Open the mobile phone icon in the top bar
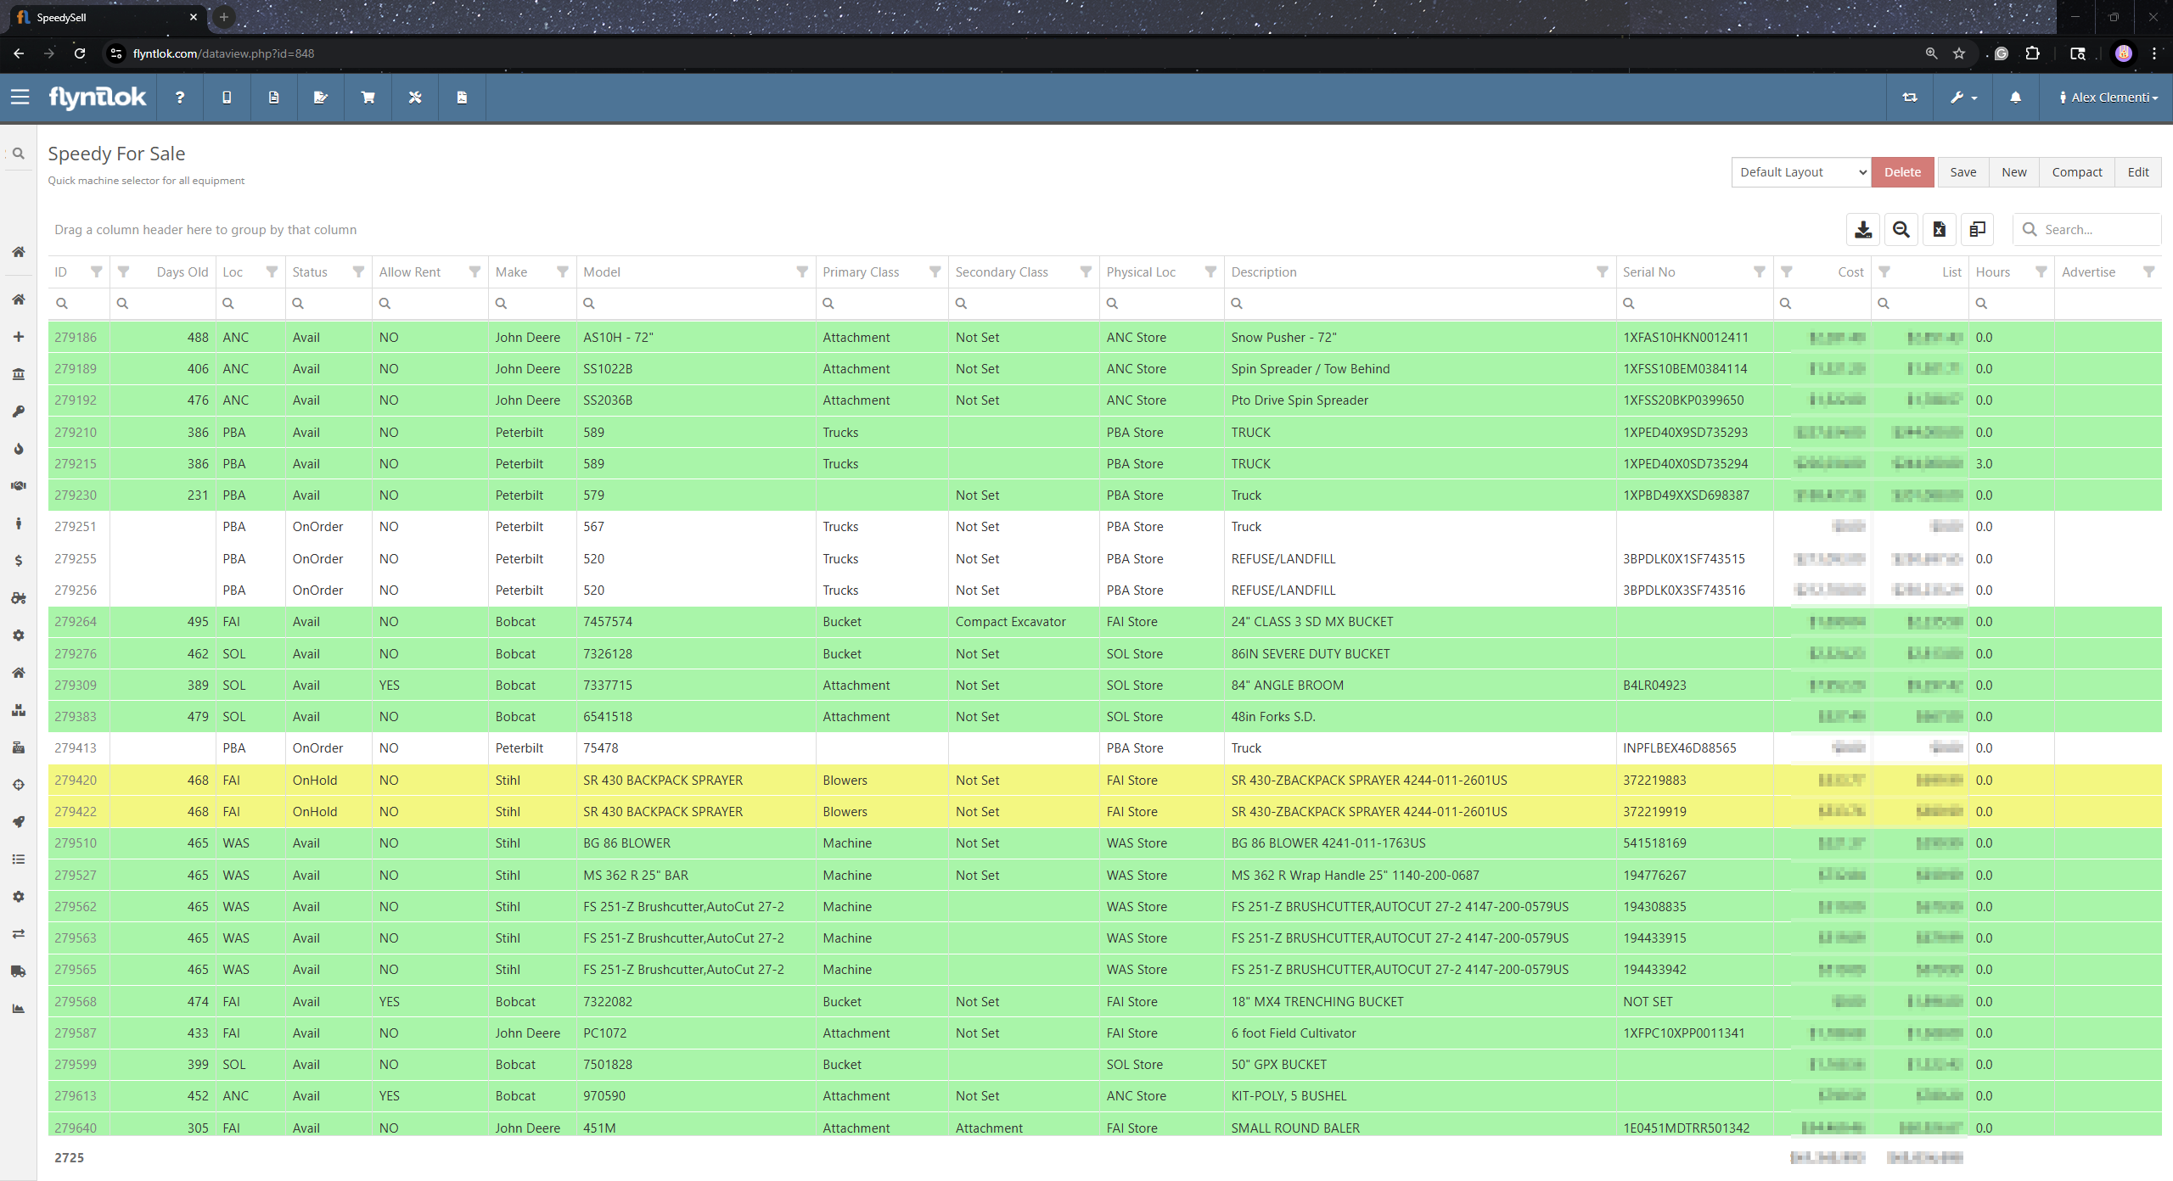The width and height of the screenshot is (2173, 1181). 227,98
